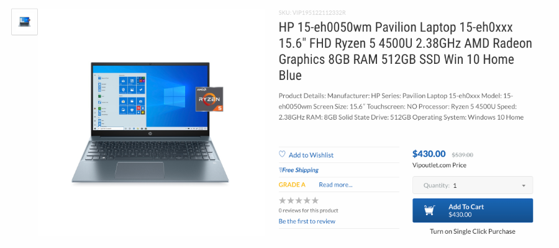Viewport: 559px width, 248px height.
Task: Click the AMD Ryzen 5 badge on image
Action: (x=210, y=99)
